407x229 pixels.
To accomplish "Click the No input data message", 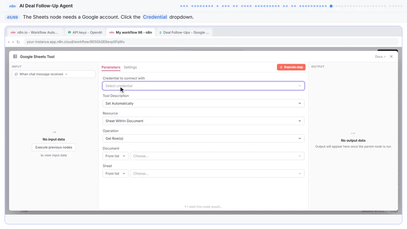I will pyautogui.click(x=54, y=139).
